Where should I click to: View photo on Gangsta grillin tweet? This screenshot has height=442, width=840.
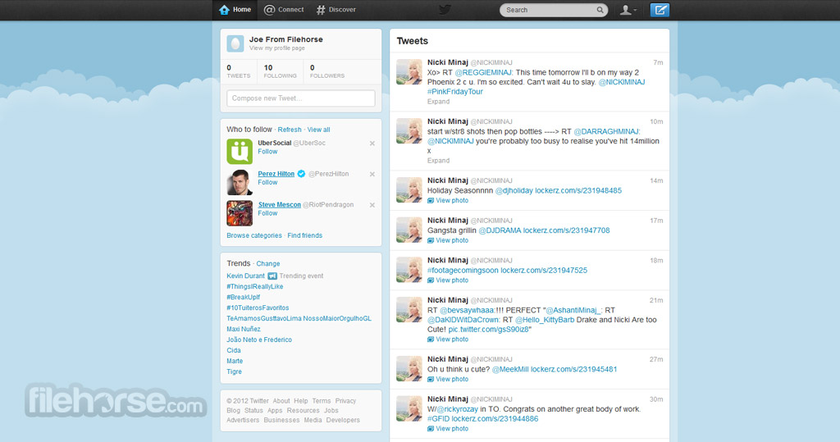point(448,240)
